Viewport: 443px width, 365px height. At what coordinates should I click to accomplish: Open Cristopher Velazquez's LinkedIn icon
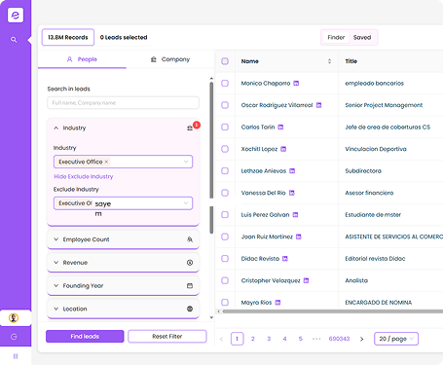pyautogui.click(x=306, y=280)
